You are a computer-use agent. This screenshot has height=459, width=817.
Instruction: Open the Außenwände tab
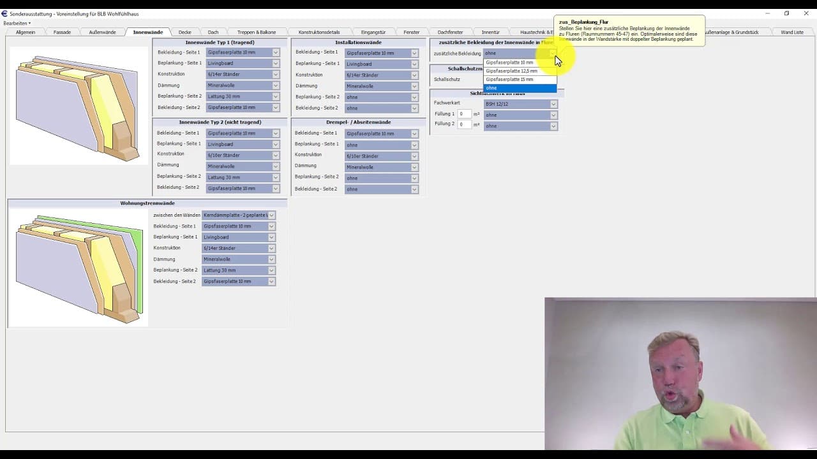coord(102,32)
